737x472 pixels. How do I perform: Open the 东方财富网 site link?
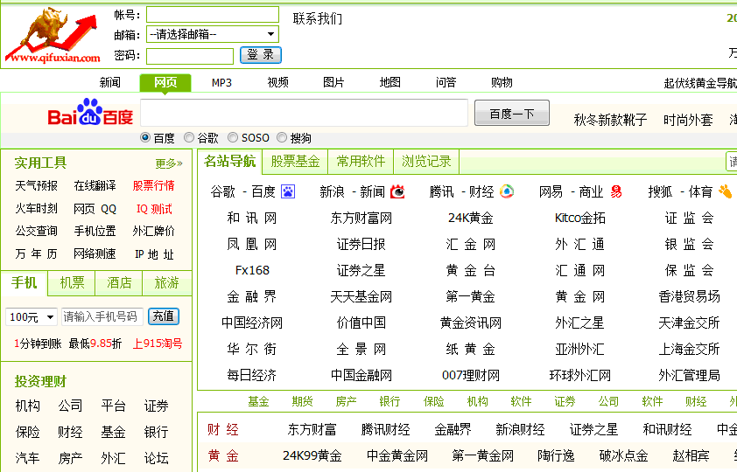[361, 219]
